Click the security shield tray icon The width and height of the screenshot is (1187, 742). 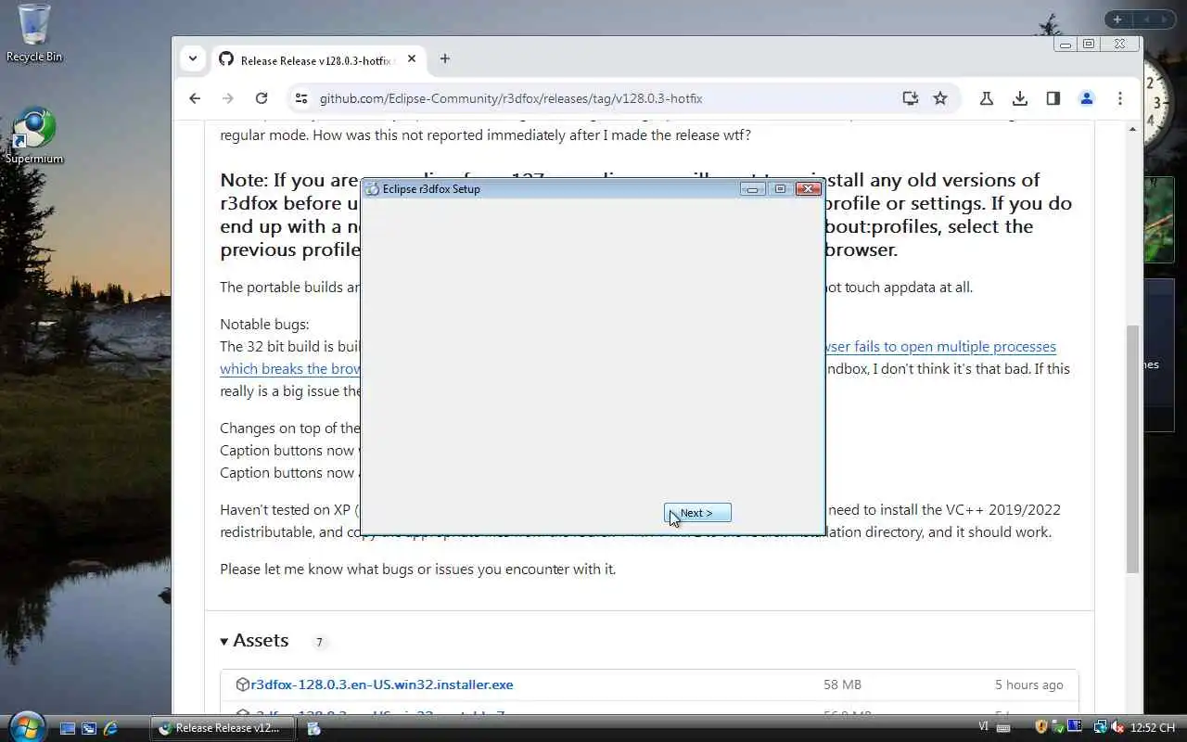1040,727
